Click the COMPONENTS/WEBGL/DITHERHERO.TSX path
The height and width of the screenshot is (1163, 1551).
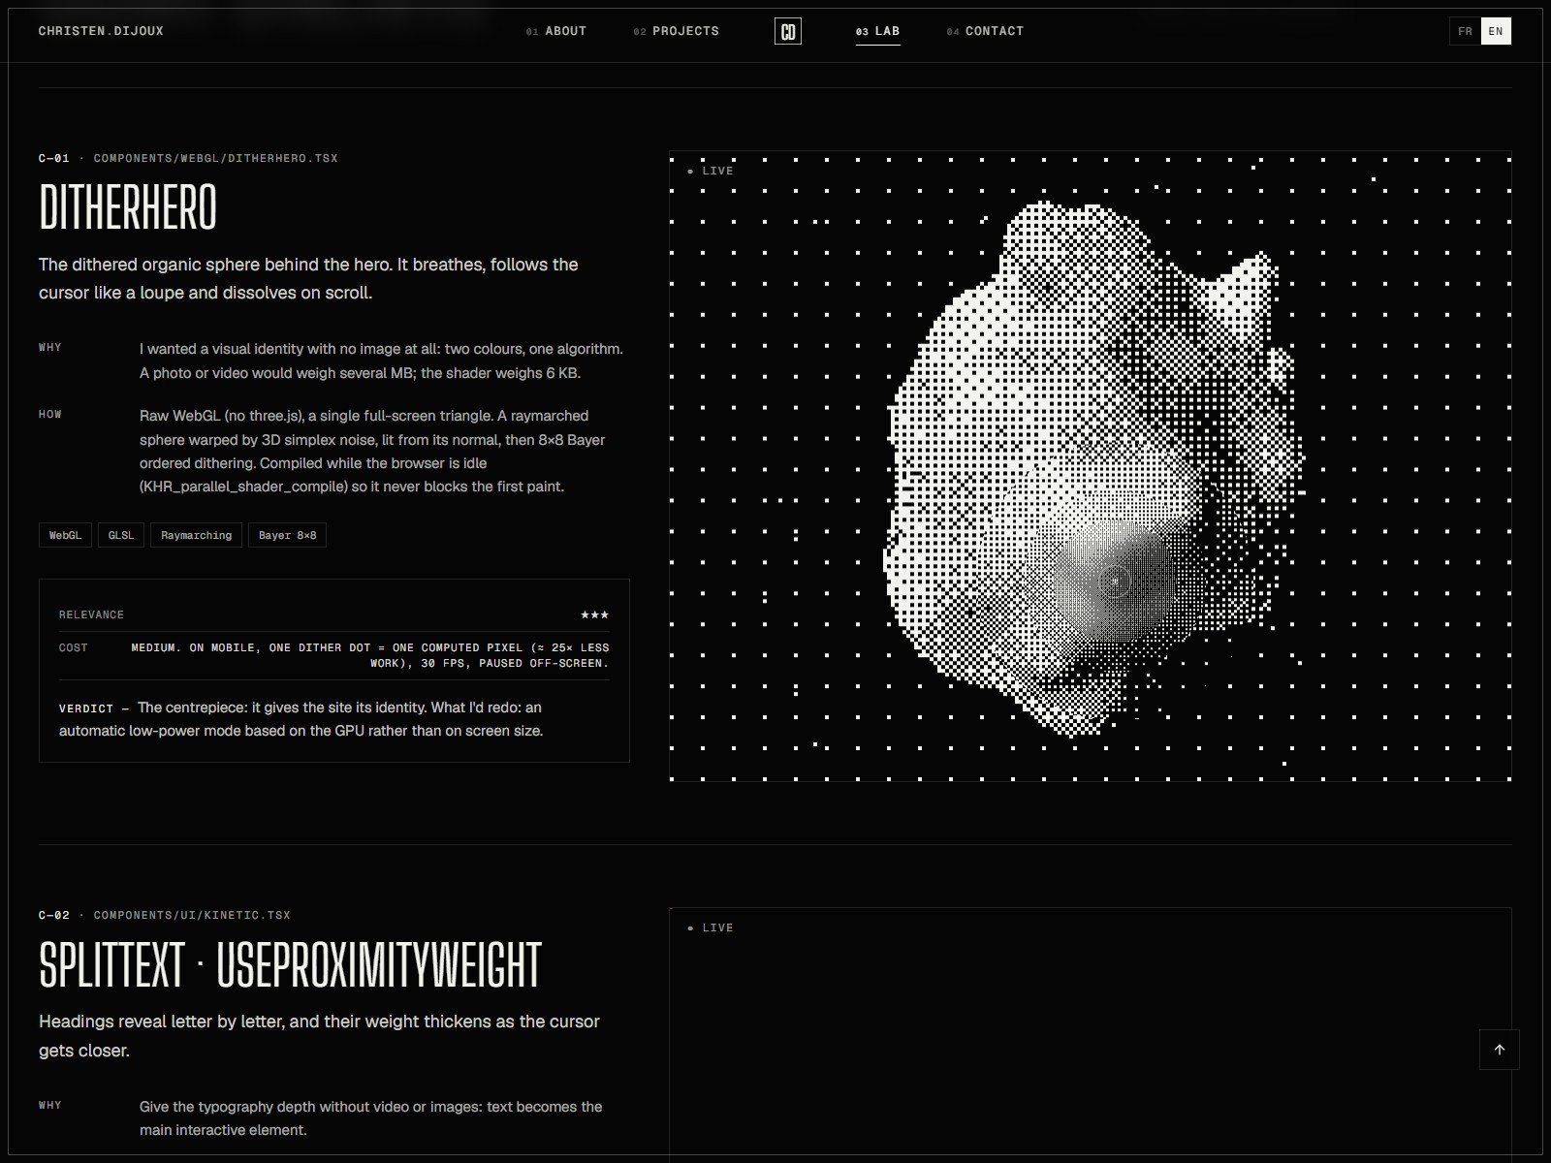click(215, 158)
